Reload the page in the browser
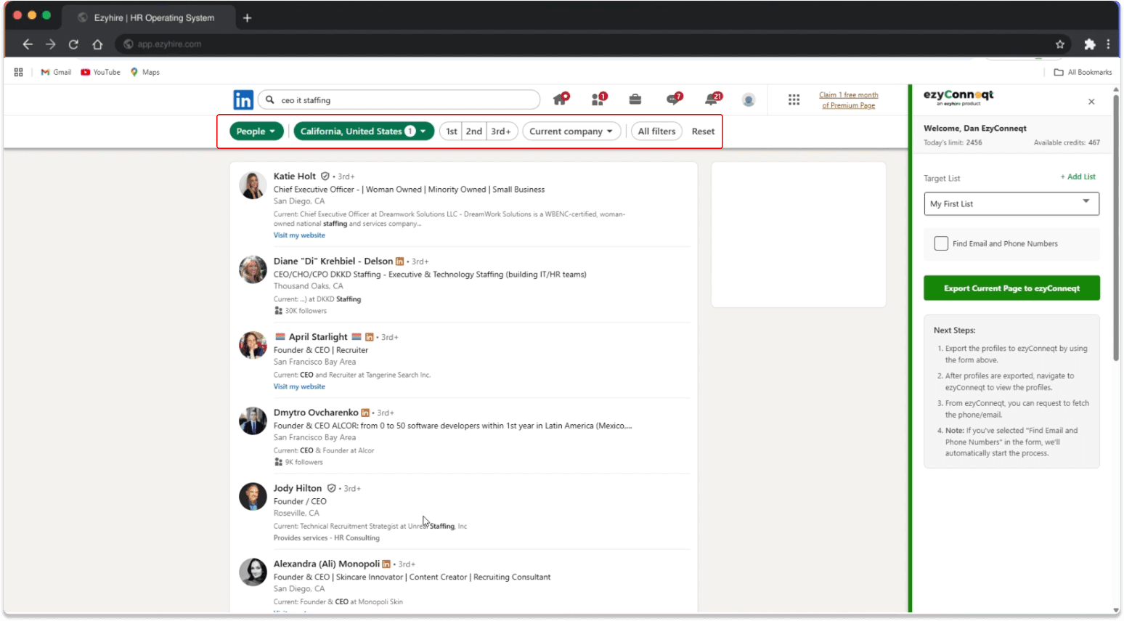The height and width of the screenshot is (621, 1124). coord(73,44)
